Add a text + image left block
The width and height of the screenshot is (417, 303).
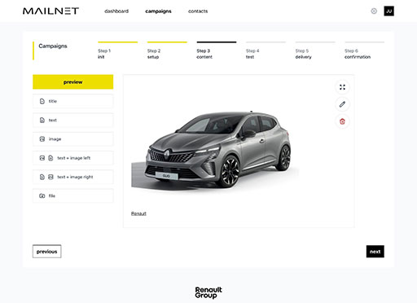[x=73, y=158]
